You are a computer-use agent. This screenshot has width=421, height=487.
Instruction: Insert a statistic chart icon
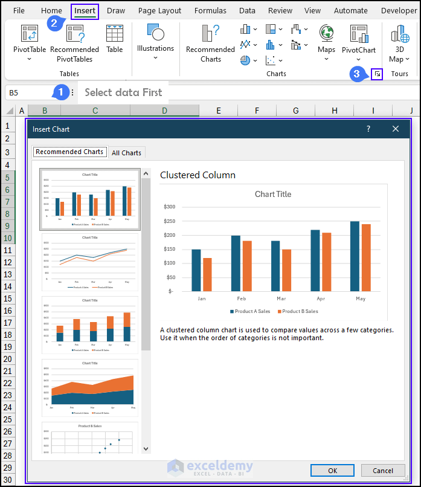coord(271,45)
